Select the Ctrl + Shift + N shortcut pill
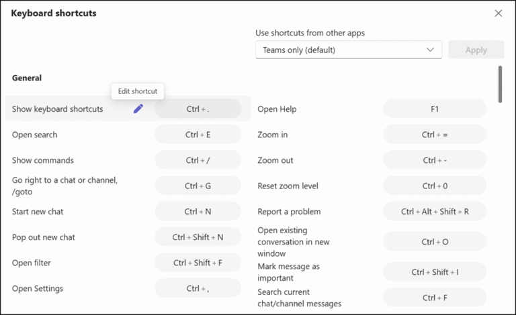 pos(198,237)
